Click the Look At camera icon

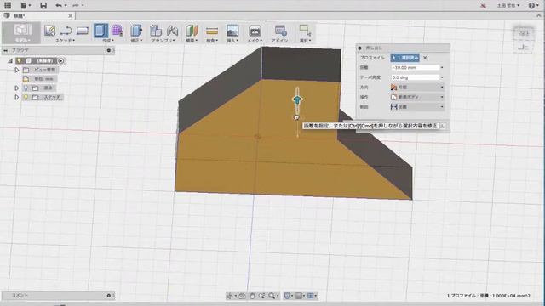point(242,296)
